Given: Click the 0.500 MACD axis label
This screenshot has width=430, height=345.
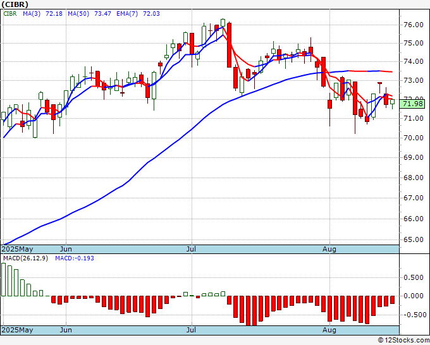Looking at the screenshot, I should click(414, 278).
